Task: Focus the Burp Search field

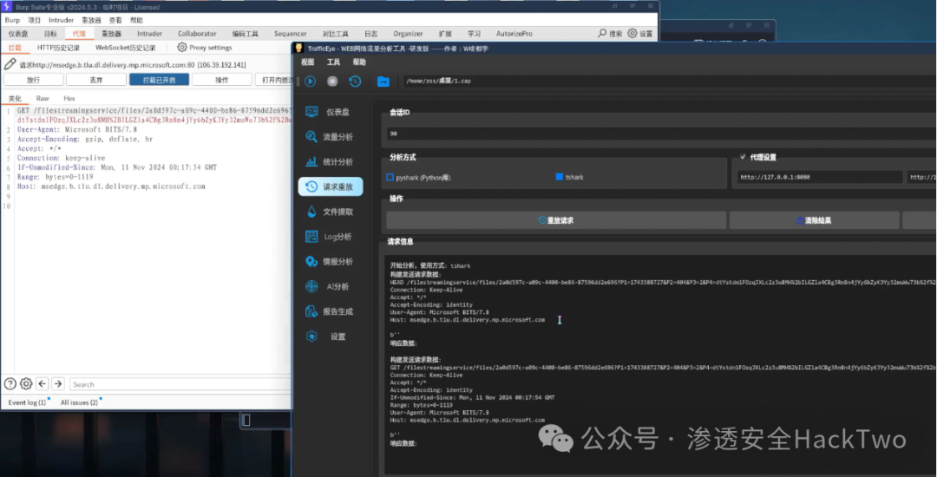Action: pyautogui.click(x=180, y=384)
